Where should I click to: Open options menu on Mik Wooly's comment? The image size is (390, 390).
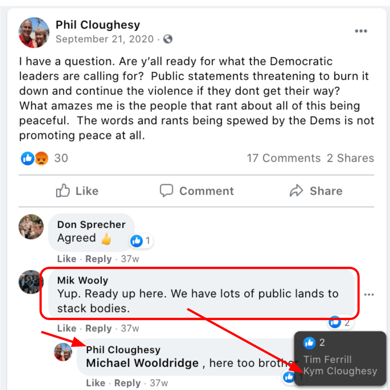point(369,294)
